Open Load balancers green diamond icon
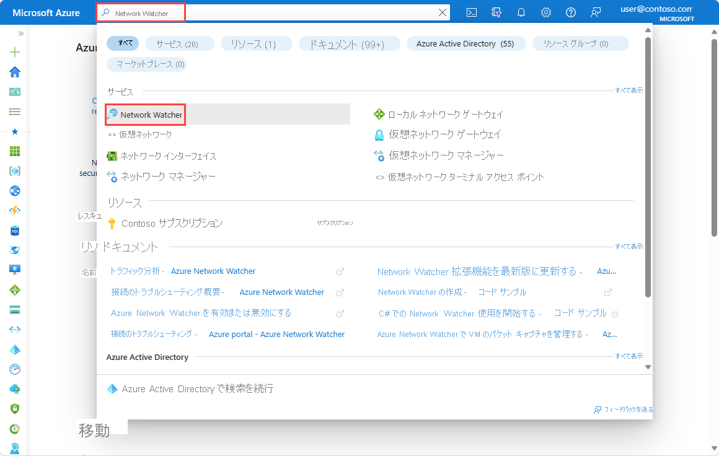 15,289
